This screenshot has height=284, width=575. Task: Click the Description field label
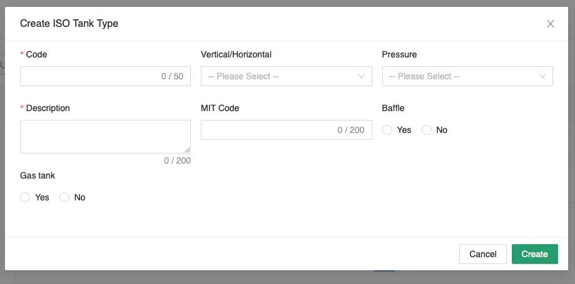(48, 108)
